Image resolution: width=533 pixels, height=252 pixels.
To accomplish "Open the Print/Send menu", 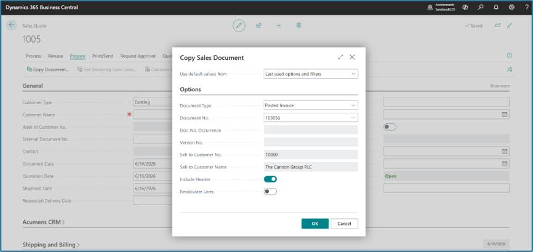I will pyautogui.click(x=103, y=56).
